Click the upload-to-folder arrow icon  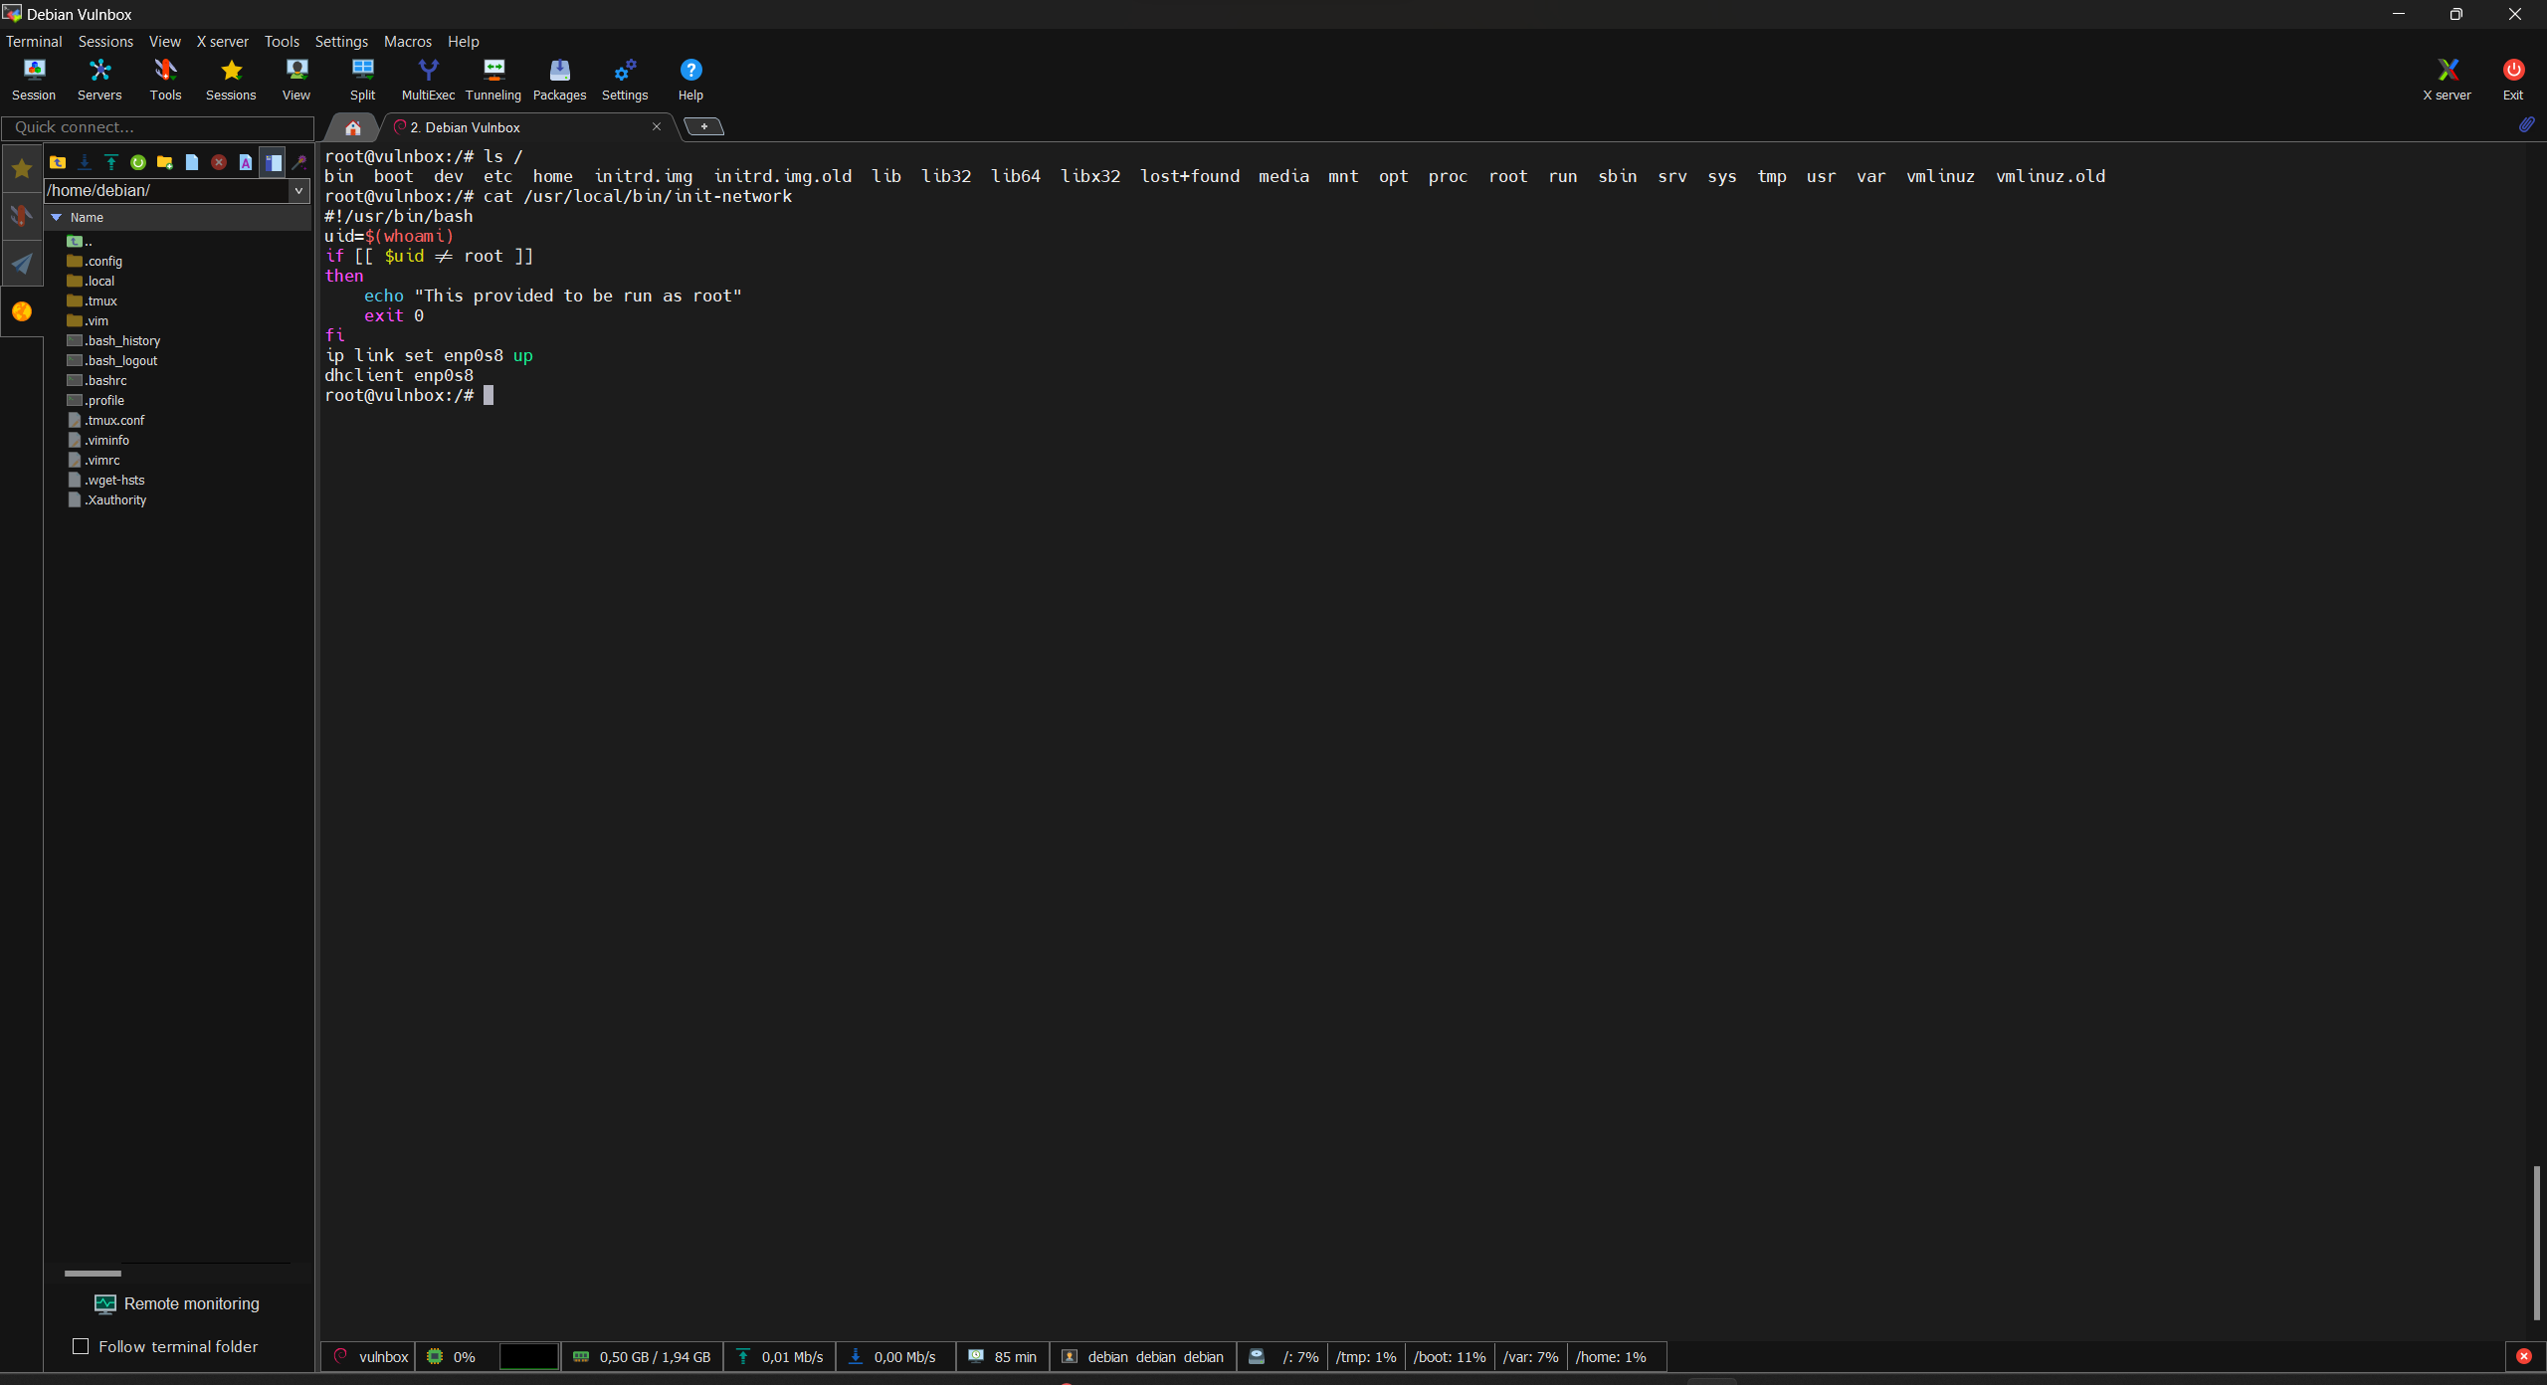[x=111, y=162]
